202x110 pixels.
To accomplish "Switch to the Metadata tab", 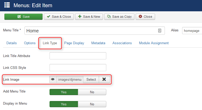I will click(x=98, y=43).
